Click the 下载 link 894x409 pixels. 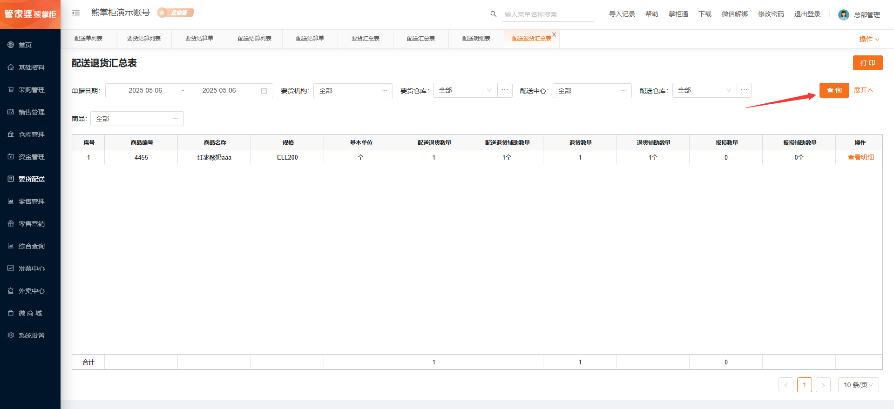[x=705, y=14]
